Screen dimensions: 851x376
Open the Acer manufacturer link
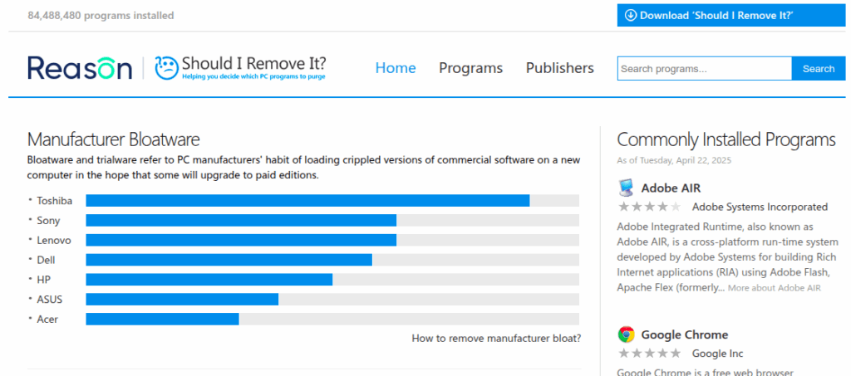click(47, 319)
